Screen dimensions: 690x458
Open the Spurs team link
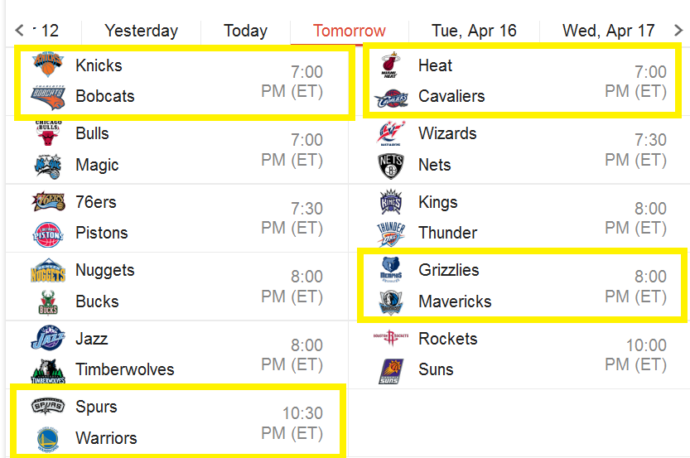click(96, 407)
